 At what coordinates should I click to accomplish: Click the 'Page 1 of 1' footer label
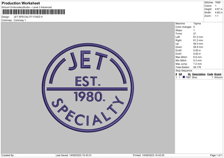216,155
